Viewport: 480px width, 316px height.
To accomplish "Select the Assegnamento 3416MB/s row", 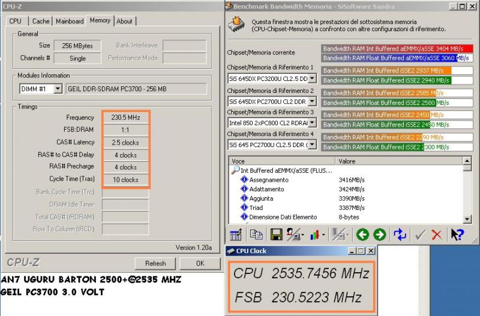I will [346, 180].
